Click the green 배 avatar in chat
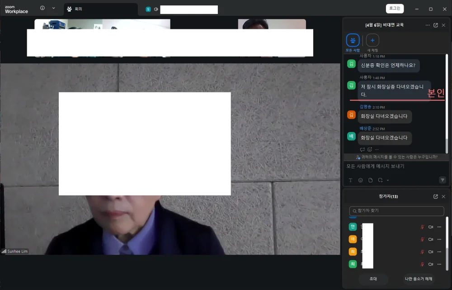The width and height of the screenshot is (452, 290). point(351,136)
